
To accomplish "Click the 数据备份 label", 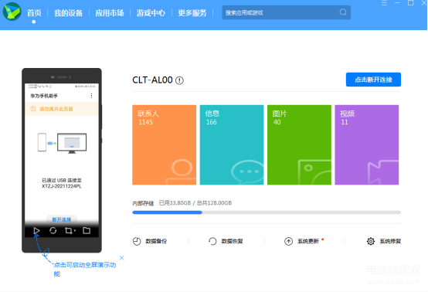I will point(156,241).
